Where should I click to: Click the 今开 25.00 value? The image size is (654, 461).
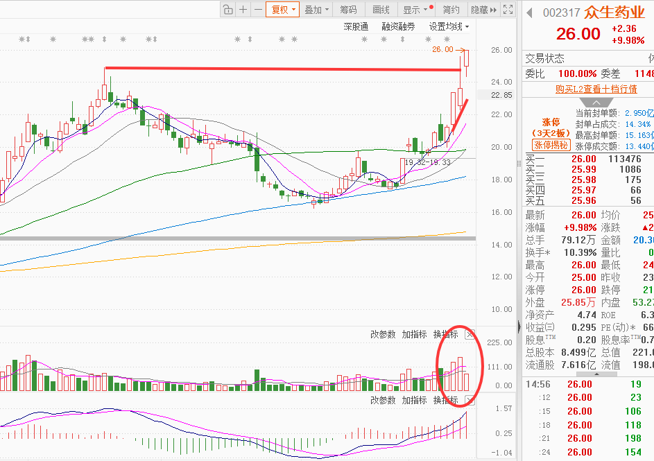[584, 277]
